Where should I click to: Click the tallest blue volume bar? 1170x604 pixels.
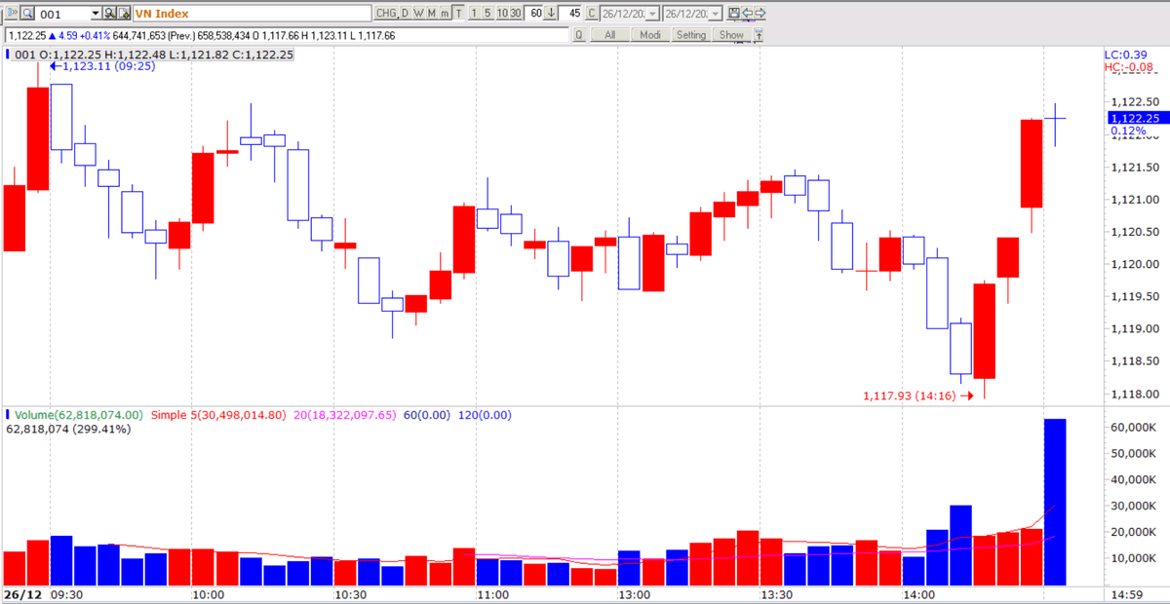(x=1055, y=501)
